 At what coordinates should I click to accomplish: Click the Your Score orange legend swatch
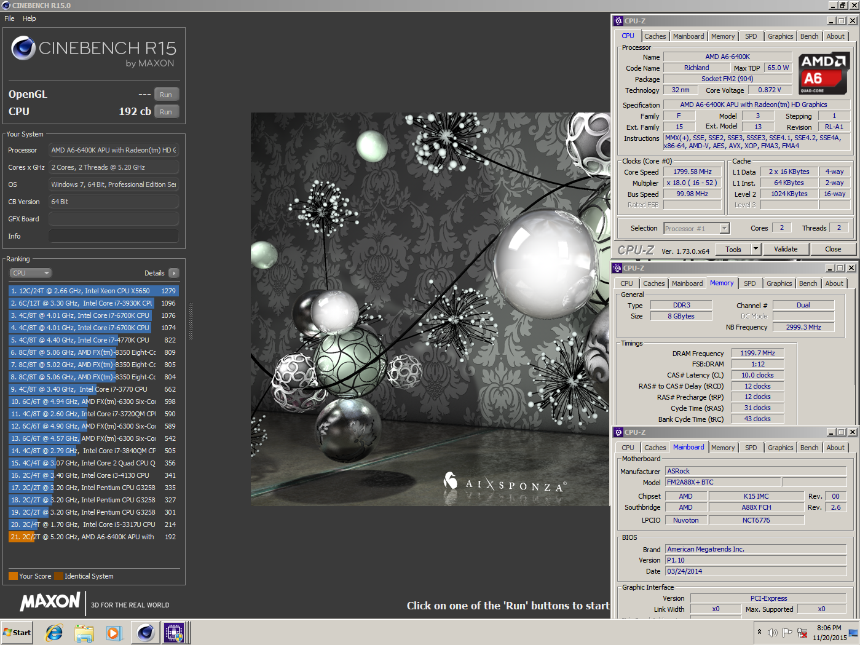(x=13, y=576)
